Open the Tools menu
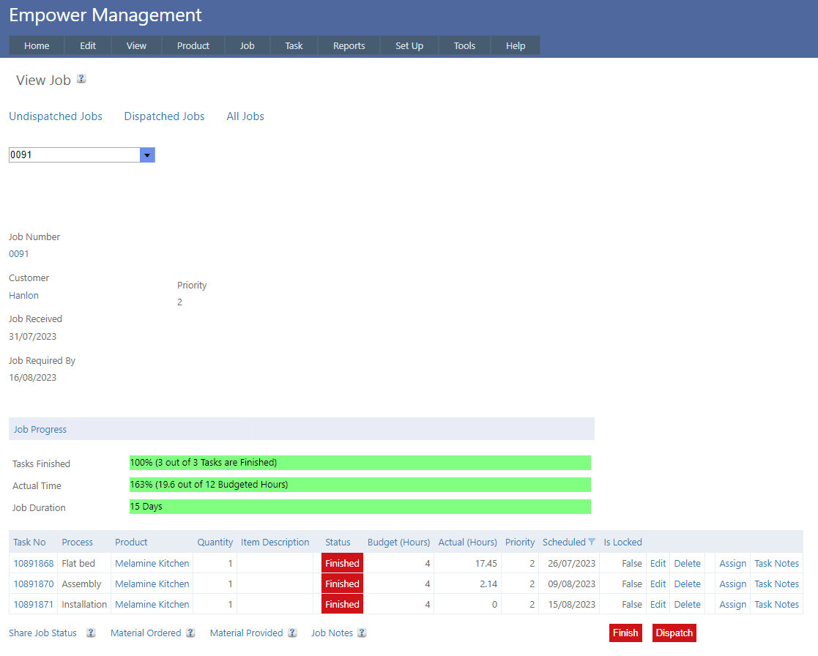 [464, 45]
